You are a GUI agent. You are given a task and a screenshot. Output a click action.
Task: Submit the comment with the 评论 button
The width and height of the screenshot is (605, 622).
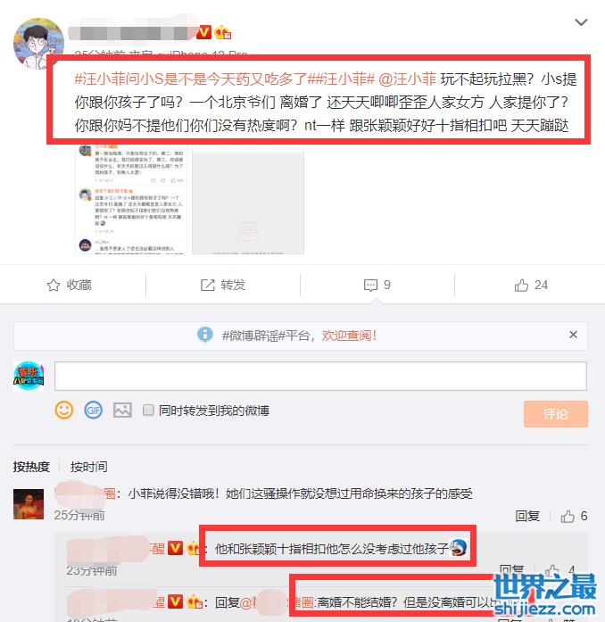point(555,414)
